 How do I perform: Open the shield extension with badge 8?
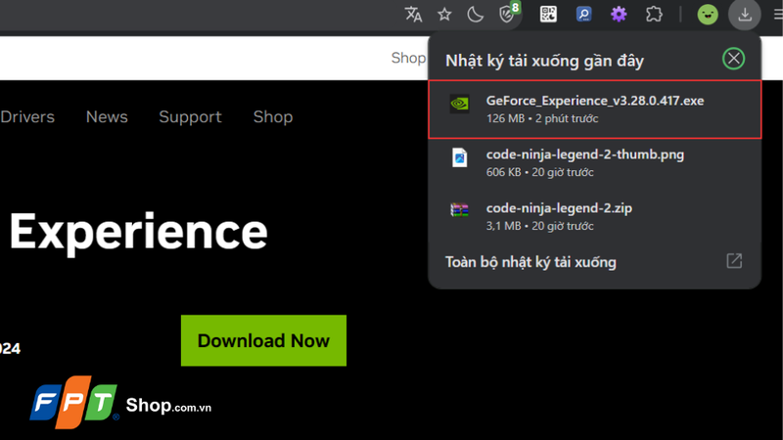tap(508, 14)
